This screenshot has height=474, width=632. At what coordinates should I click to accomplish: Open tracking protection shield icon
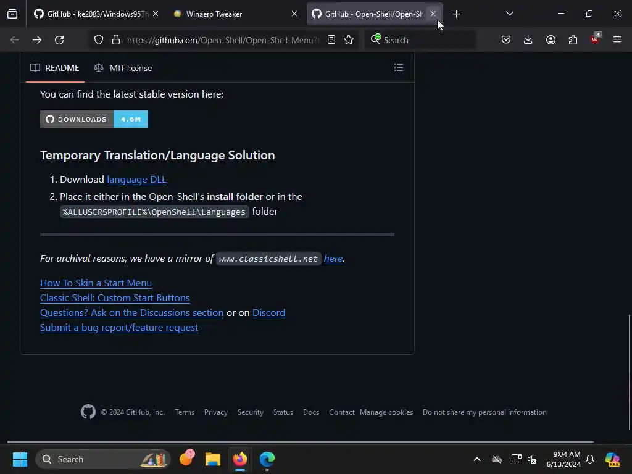point(99,40)
